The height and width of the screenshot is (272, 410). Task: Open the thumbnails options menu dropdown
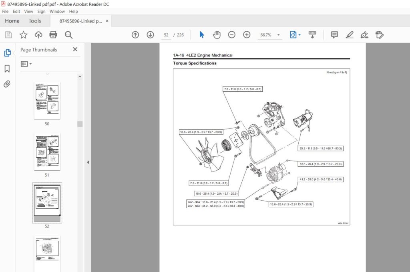point(26,64)
